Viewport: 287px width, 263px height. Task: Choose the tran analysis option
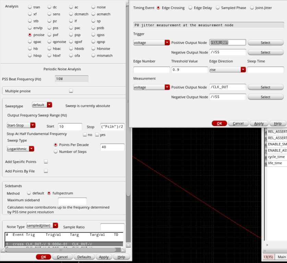[x=30, y=7]
